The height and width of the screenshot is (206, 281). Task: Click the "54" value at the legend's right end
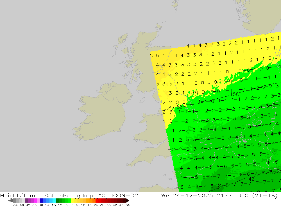click(x=128, y=205)
